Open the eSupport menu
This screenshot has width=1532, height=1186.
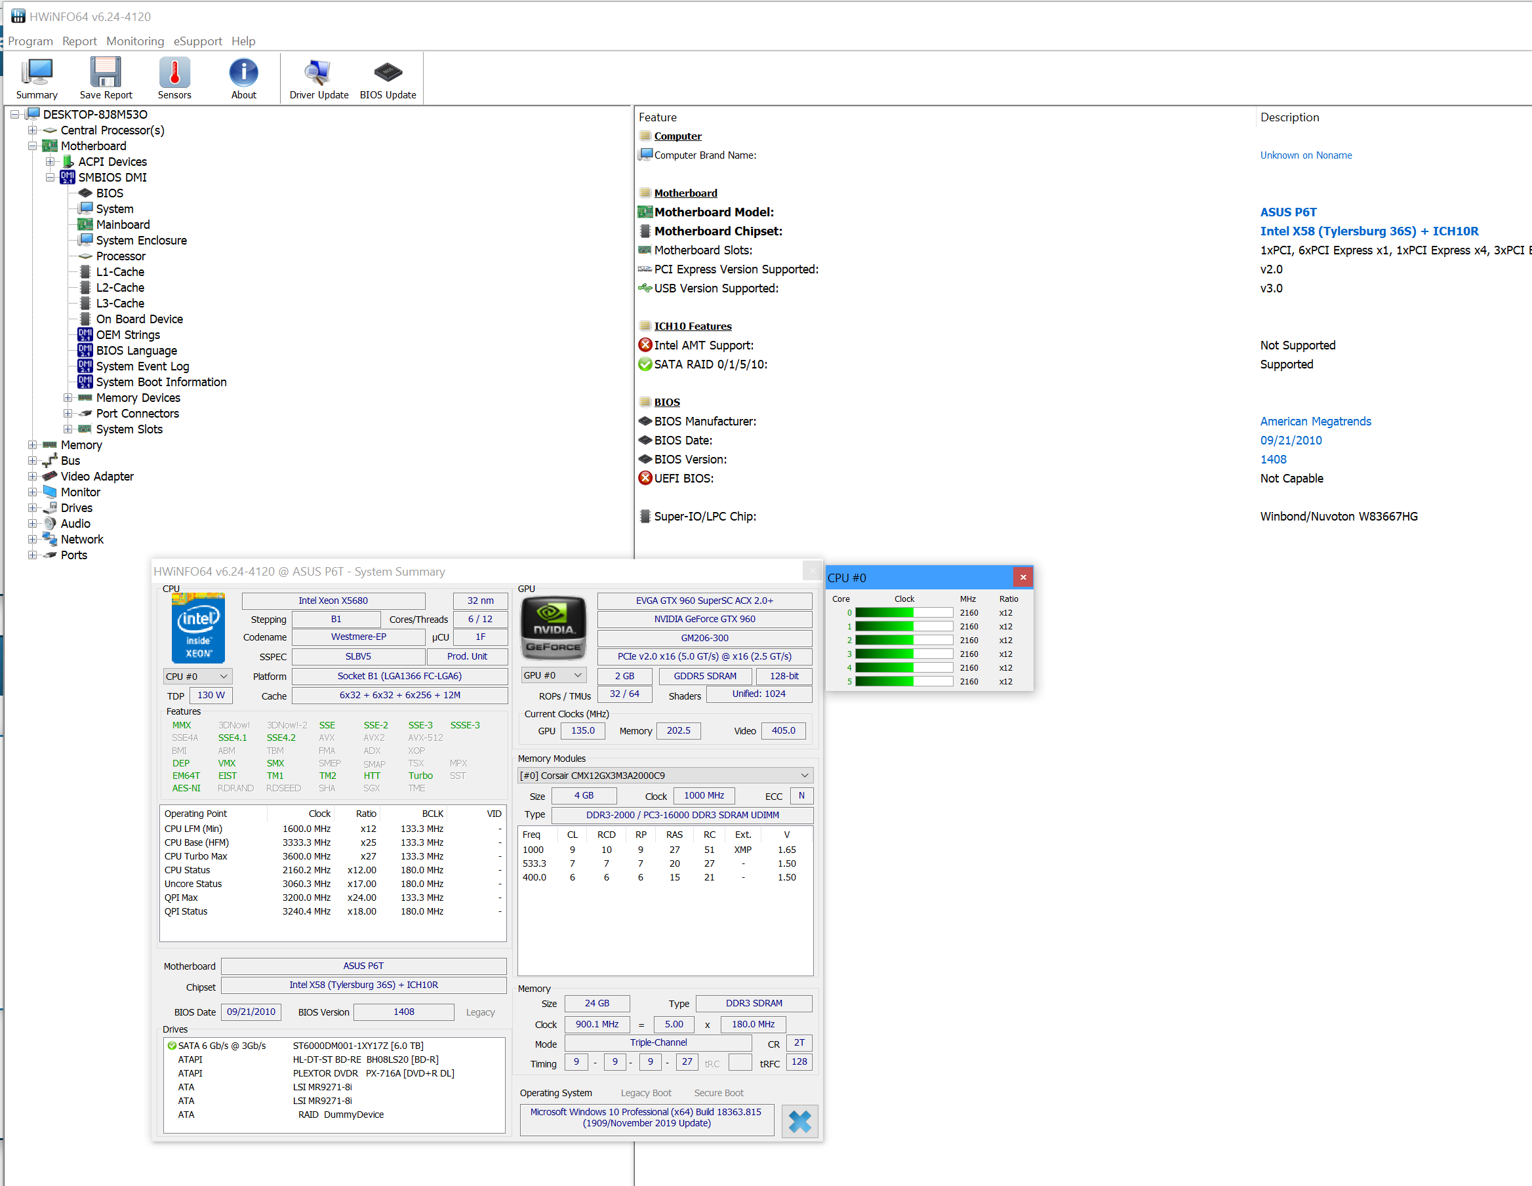[198, 41]
